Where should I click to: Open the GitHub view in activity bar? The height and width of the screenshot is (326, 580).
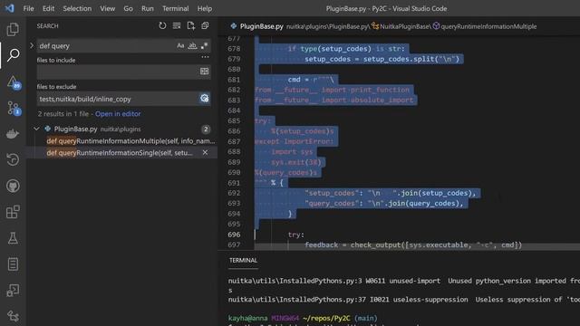(x=13, y=186)
